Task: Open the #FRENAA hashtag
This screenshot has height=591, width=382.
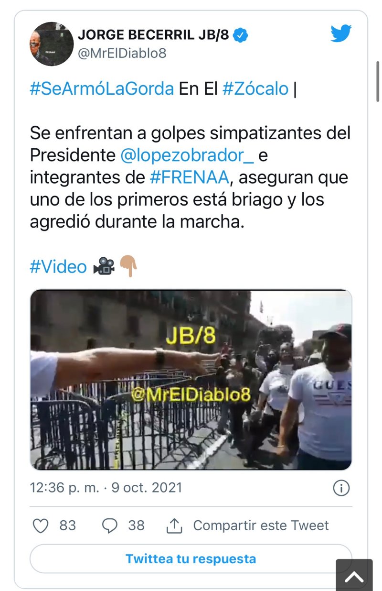Action: 190,177
